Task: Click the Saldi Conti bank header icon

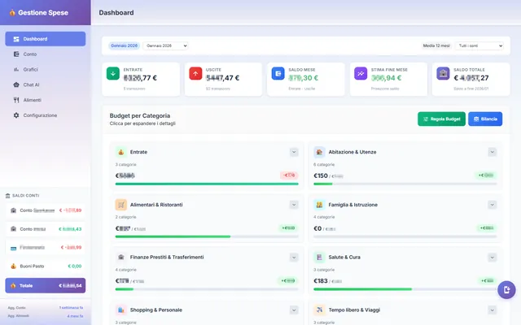Action: (x=7, y=196)
